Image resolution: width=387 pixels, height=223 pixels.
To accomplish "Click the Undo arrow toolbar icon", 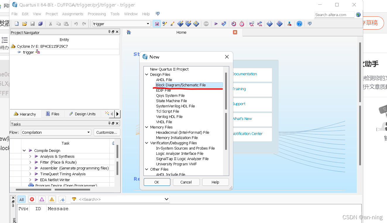I will [x=76, y=24].
